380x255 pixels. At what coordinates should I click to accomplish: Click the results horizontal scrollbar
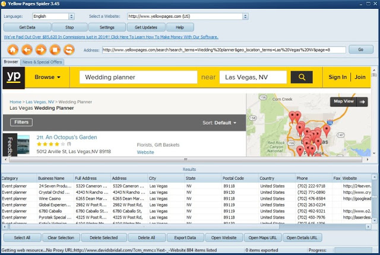(144, 227)
